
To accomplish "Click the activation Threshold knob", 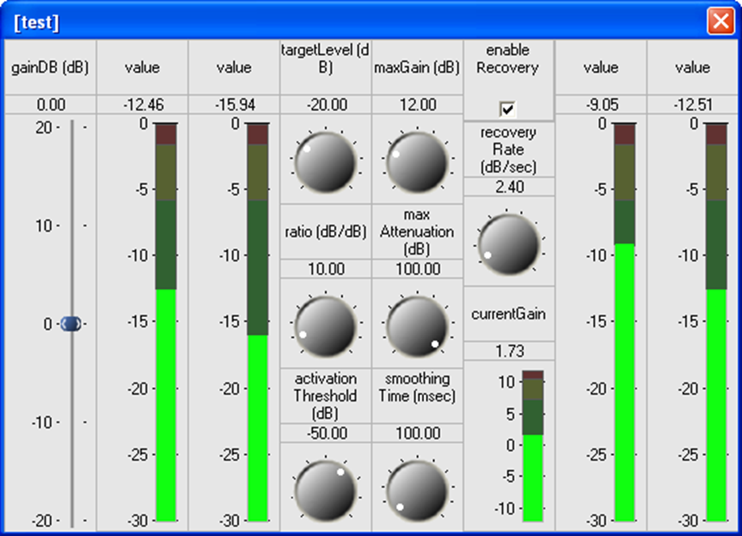I will (325, 489).
